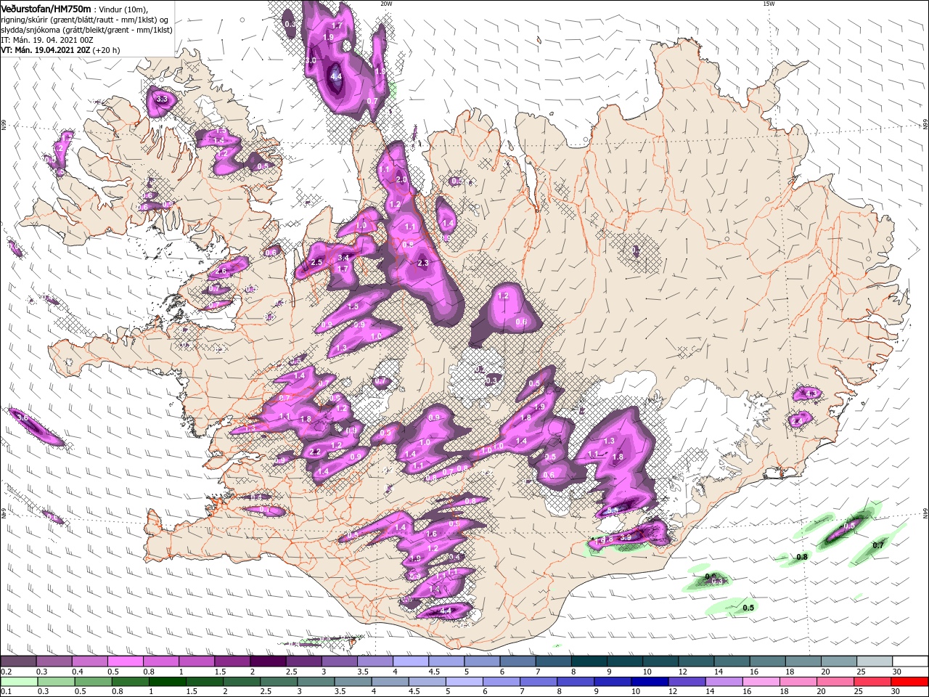The image size is (929, 697).
Task: Pick the light purple swatch labeled 14 in rain scale
Action: coord(724,682)
